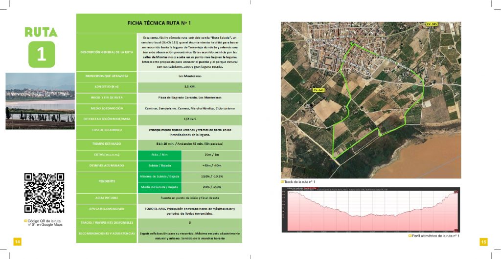Click 'DESCRIPCIÓN GENERAL DE LA RUTA' label

(x=107, y=52)
